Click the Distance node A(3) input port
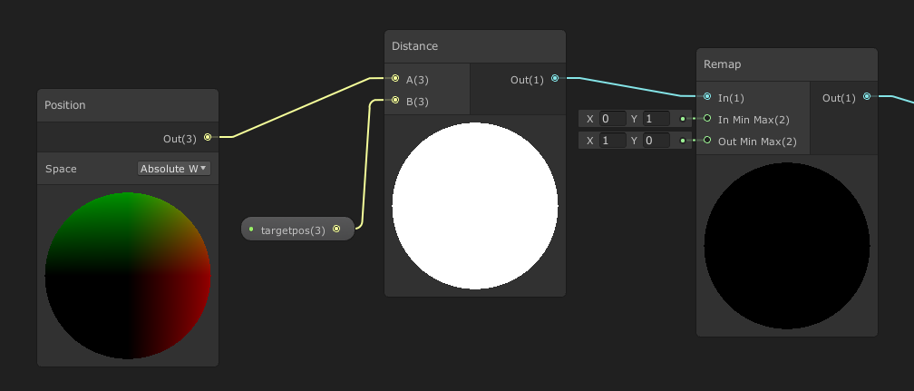This screenshot has height=391, width=914. (x=395, y=78)
